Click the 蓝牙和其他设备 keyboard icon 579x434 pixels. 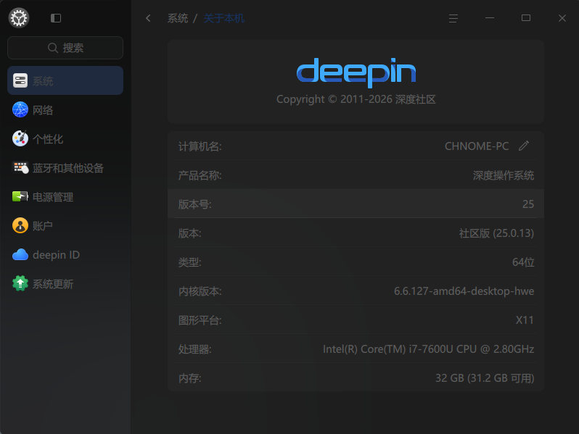point(20,168)
